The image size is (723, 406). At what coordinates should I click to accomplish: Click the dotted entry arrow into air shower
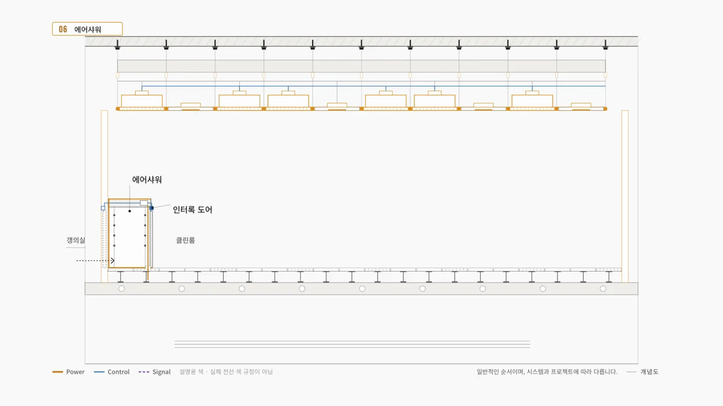[x=95, y=261]
